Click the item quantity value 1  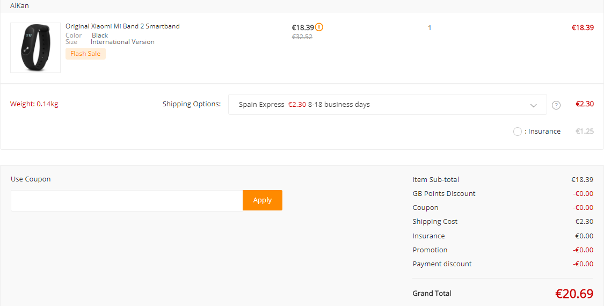[x=430, y=28]
